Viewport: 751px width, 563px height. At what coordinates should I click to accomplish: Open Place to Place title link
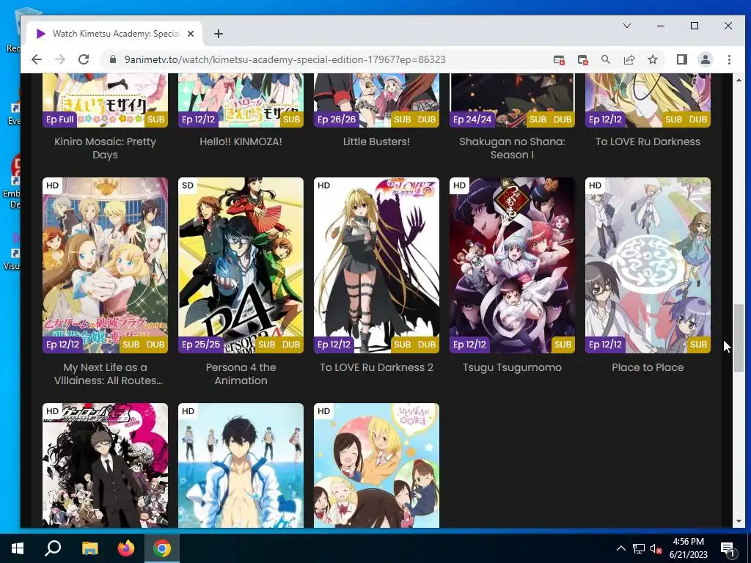pyautogui.click(x=648, y=368)
